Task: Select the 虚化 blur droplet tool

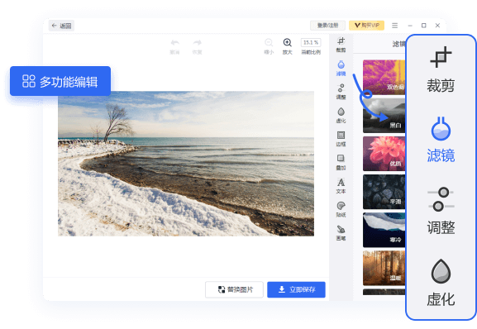Action: pos(341,115)
